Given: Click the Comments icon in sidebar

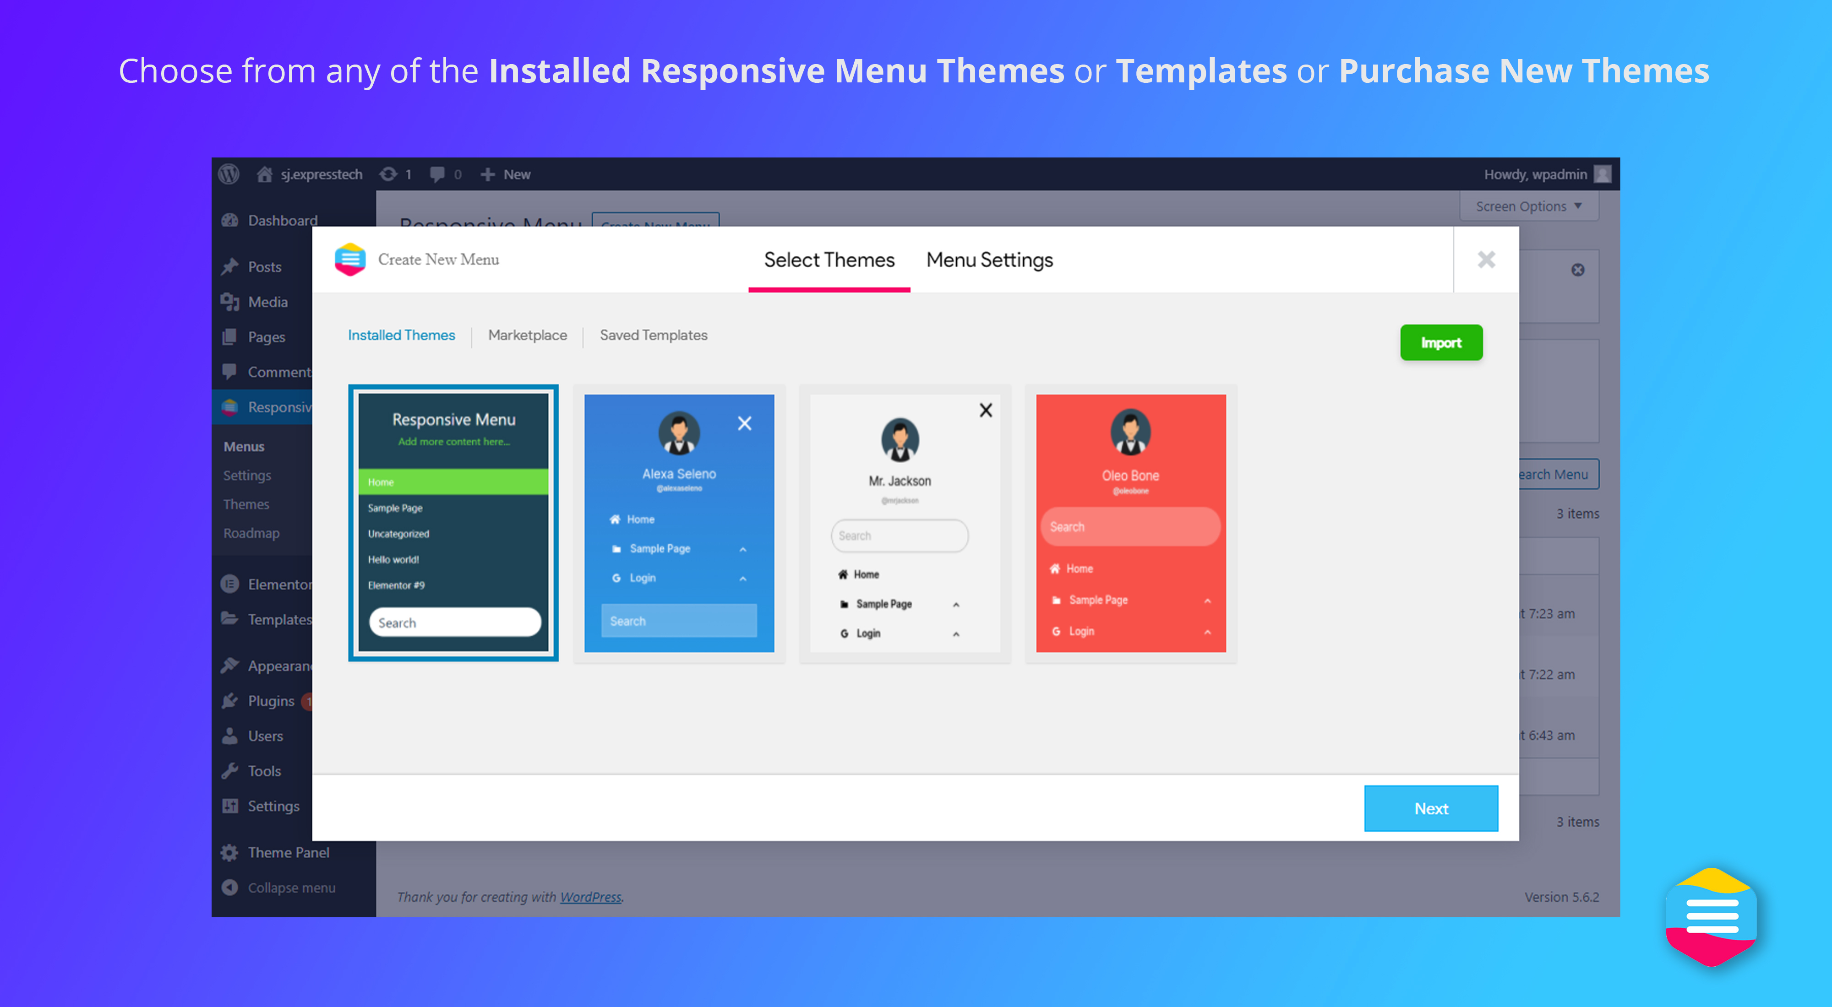Looking at the screenshot, I should [x=230, y=372].
